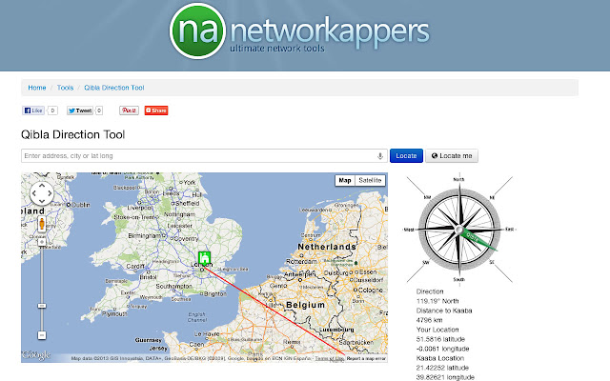Viewport: 610px width, 381px height.
Task: Open the Home breadcrumb link
Action: 37,88
